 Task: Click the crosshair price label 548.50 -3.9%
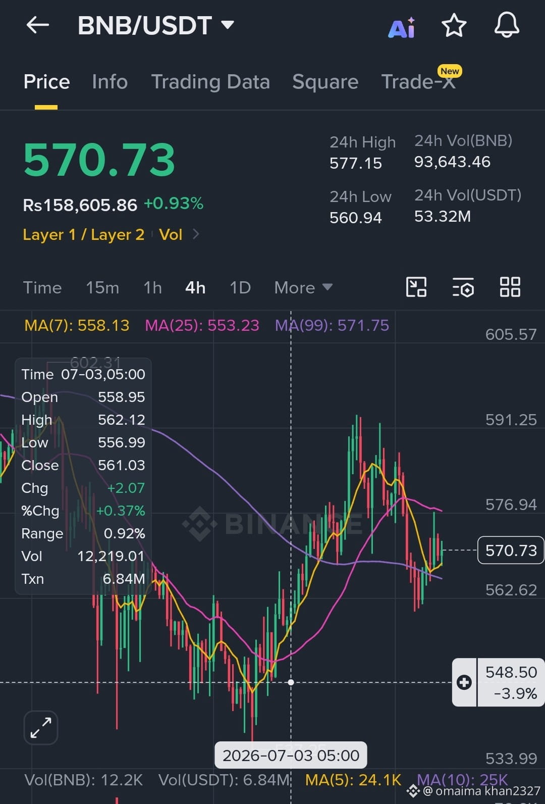pyautogui.click(x=511, y=682)
